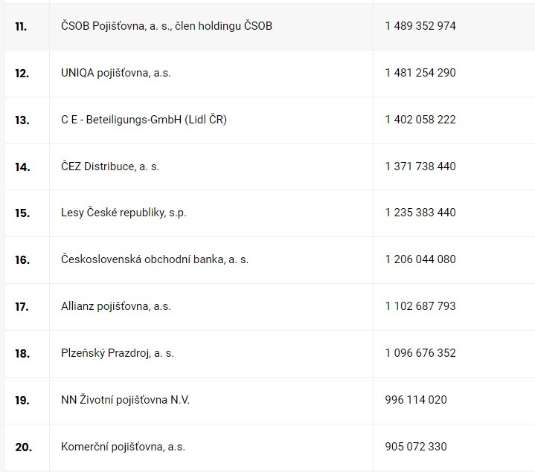Select the value 905 072 330
This screenshot has height=472, width=535.
coord(416,447)
